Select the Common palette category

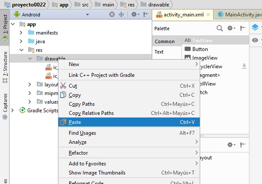point(165,41)
